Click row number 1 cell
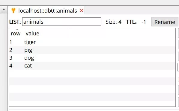This screenshot has width=179, height=111. point(11,42)
